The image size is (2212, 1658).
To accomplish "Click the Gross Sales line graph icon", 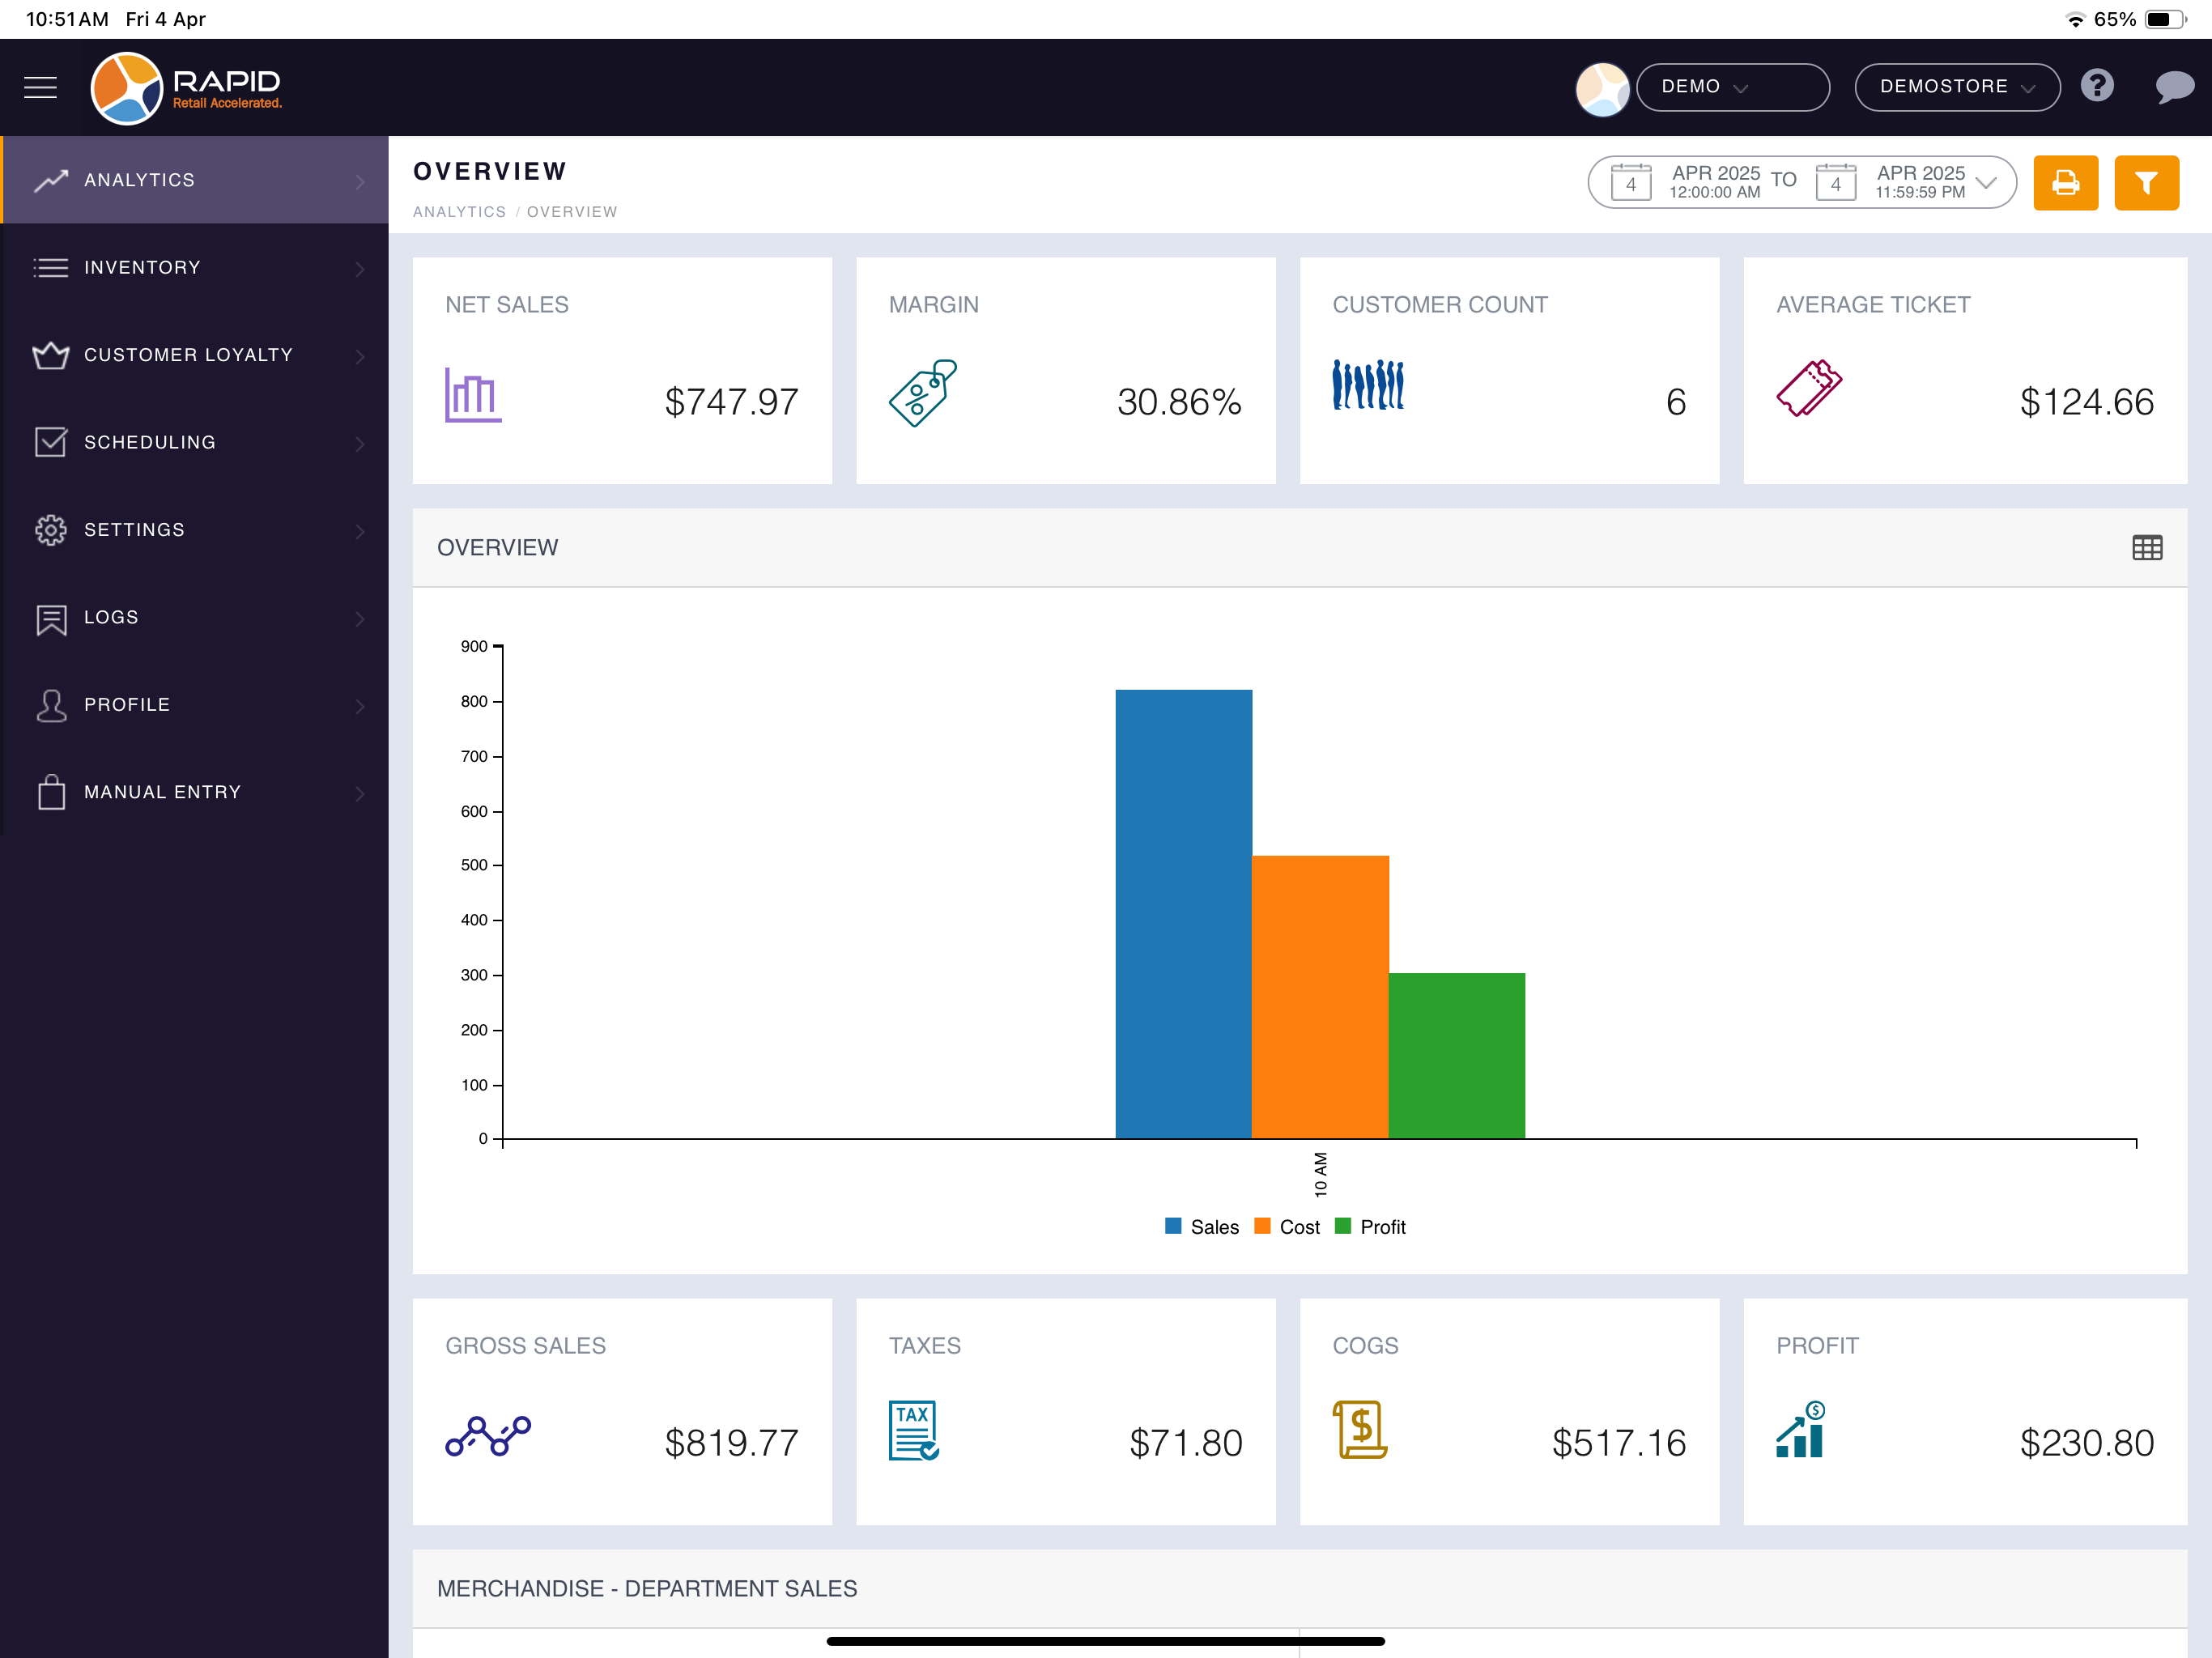I will 488,1436.
